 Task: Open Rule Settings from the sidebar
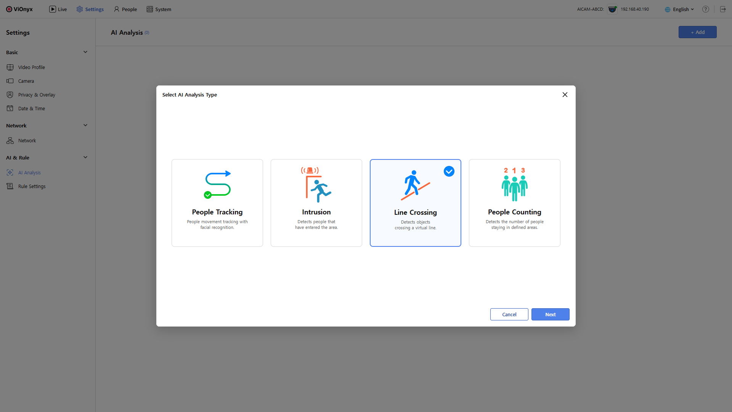click(x=32, y=186)
